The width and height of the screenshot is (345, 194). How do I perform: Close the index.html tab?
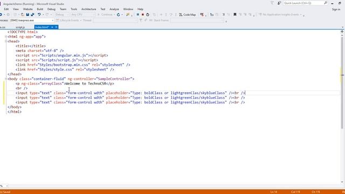(x=56, y=27)
